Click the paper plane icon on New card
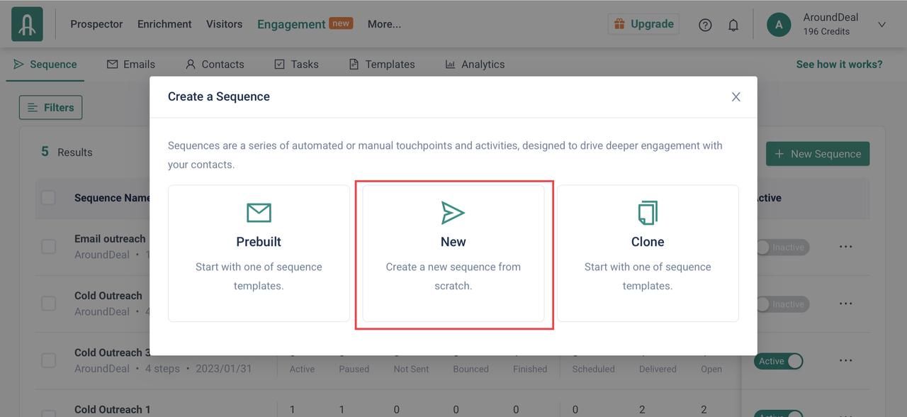 point(453,212)
